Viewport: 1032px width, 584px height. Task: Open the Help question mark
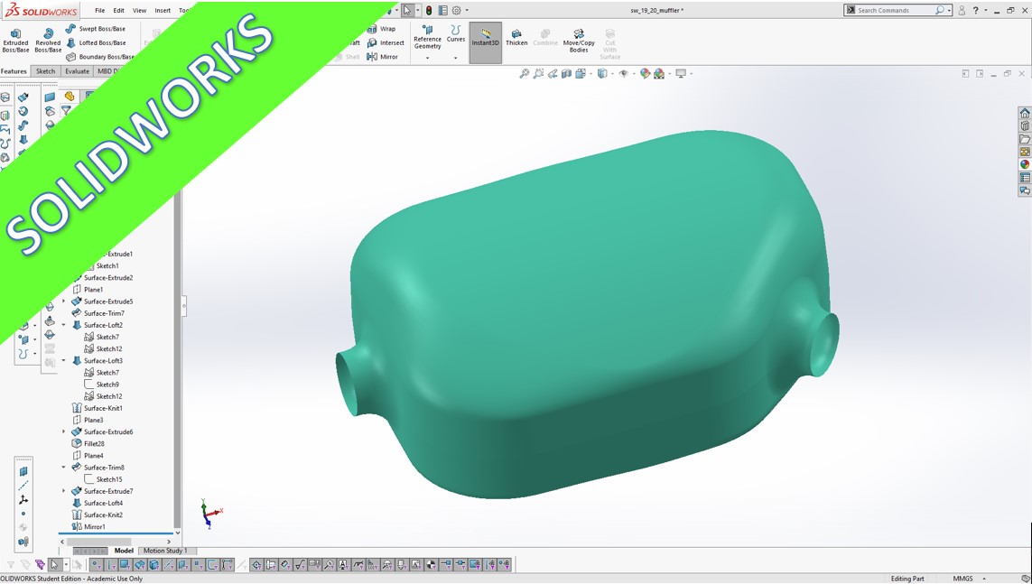point(975,11)
